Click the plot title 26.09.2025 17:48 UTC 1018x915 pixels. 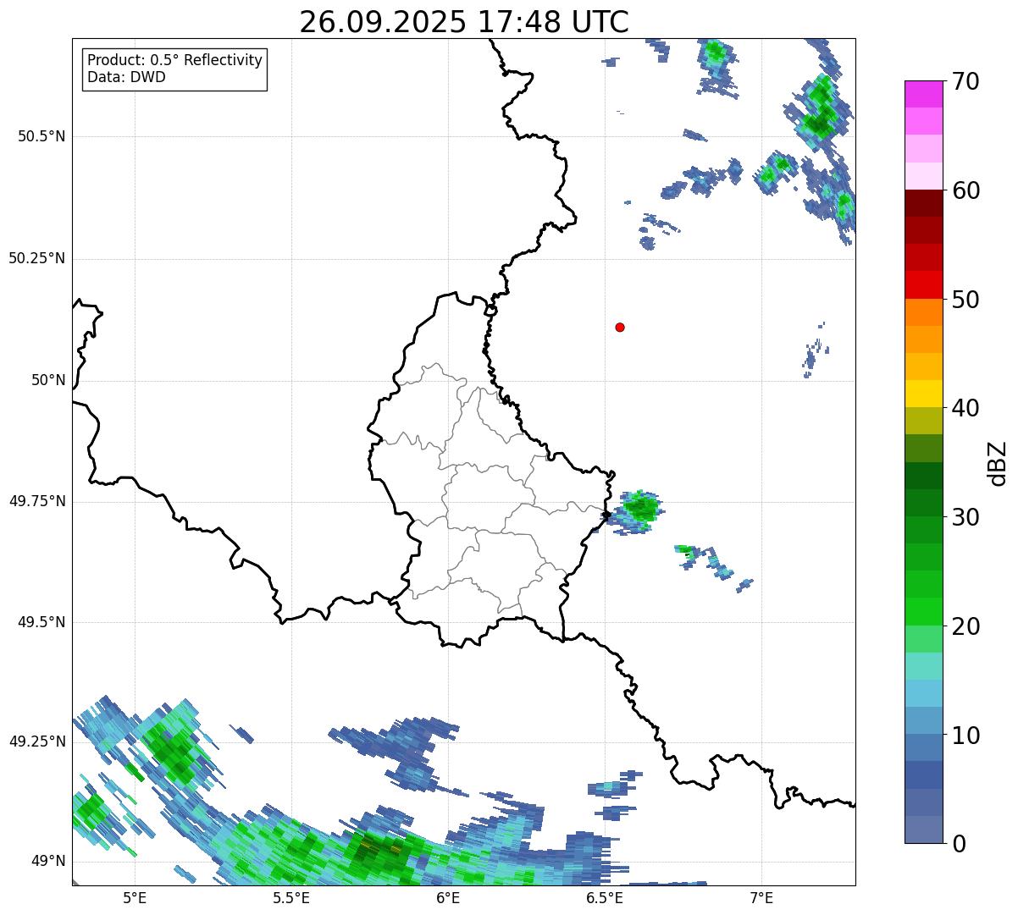point(463,22)
